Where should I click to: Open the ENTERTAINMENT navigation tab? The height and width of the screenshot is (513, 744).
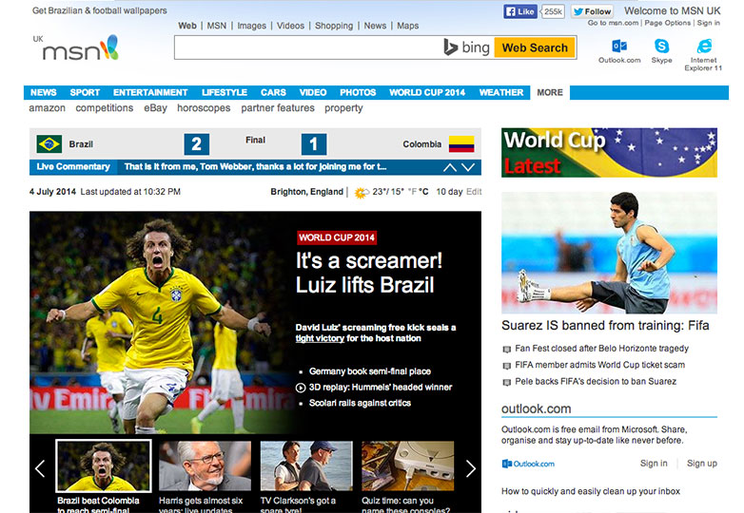pos(150,92)
